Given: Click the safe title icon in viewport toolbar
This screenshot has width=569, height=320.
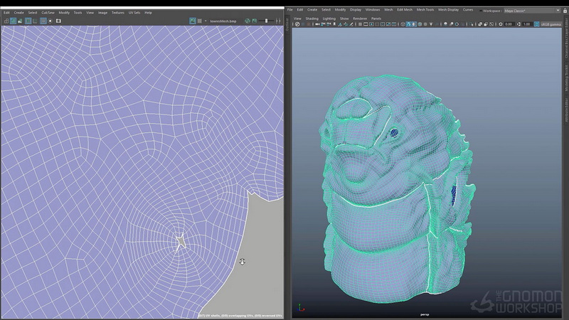Looking at the screenshot, I should pos(394,24).
